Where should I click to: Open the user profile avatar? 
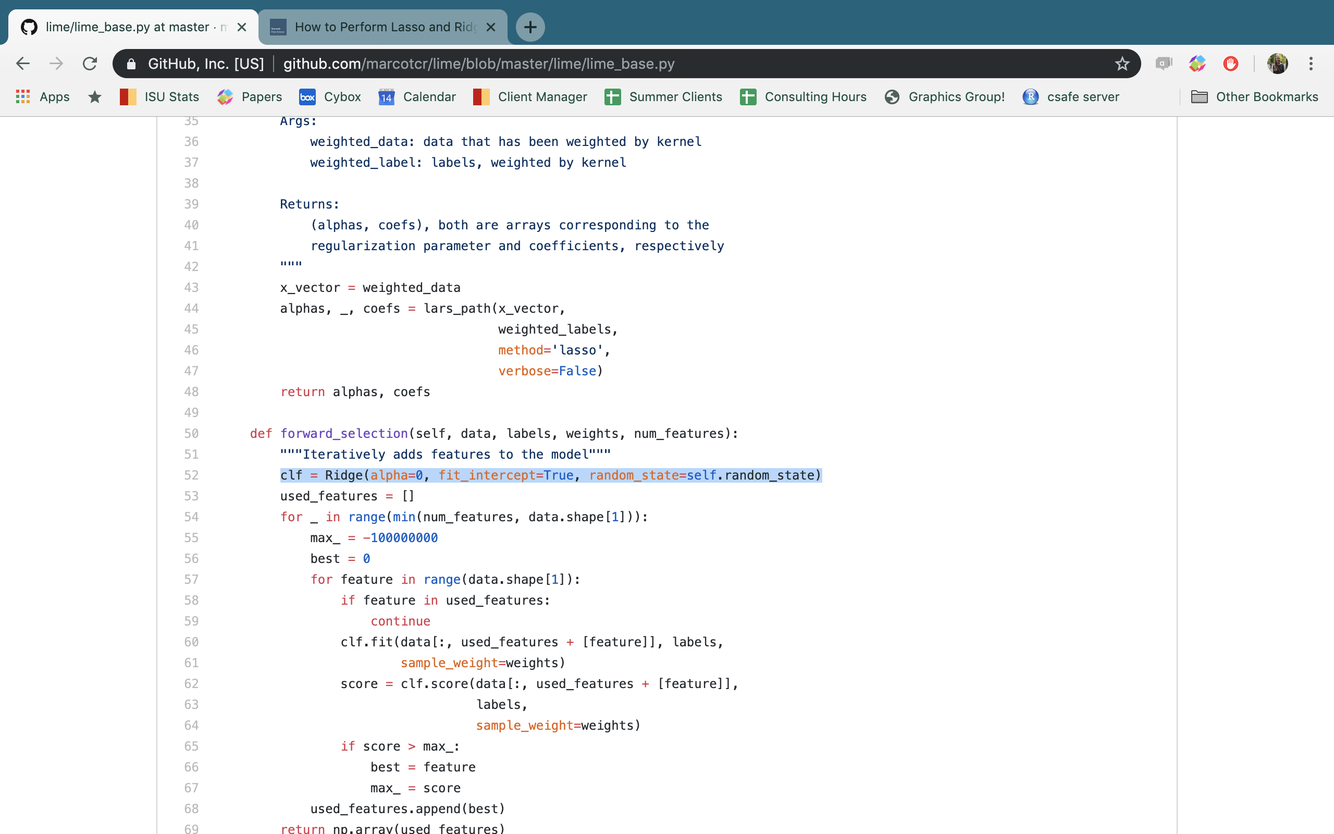(1277, 64)
